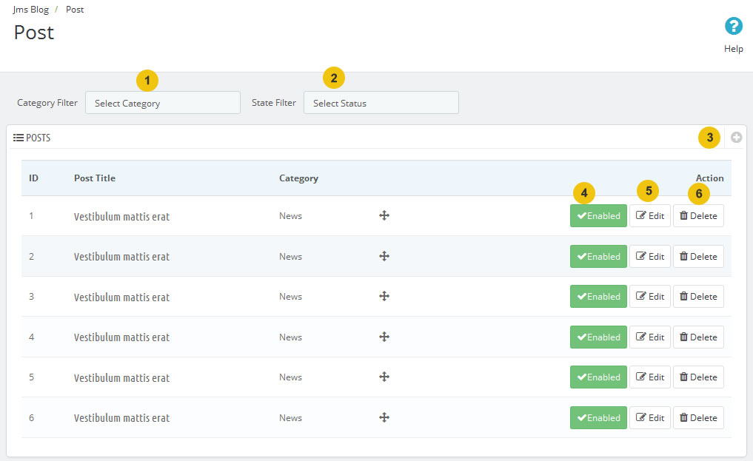The image size is (753, 461).
Task: Click the Post Title column header
Action: coord(95,178)
